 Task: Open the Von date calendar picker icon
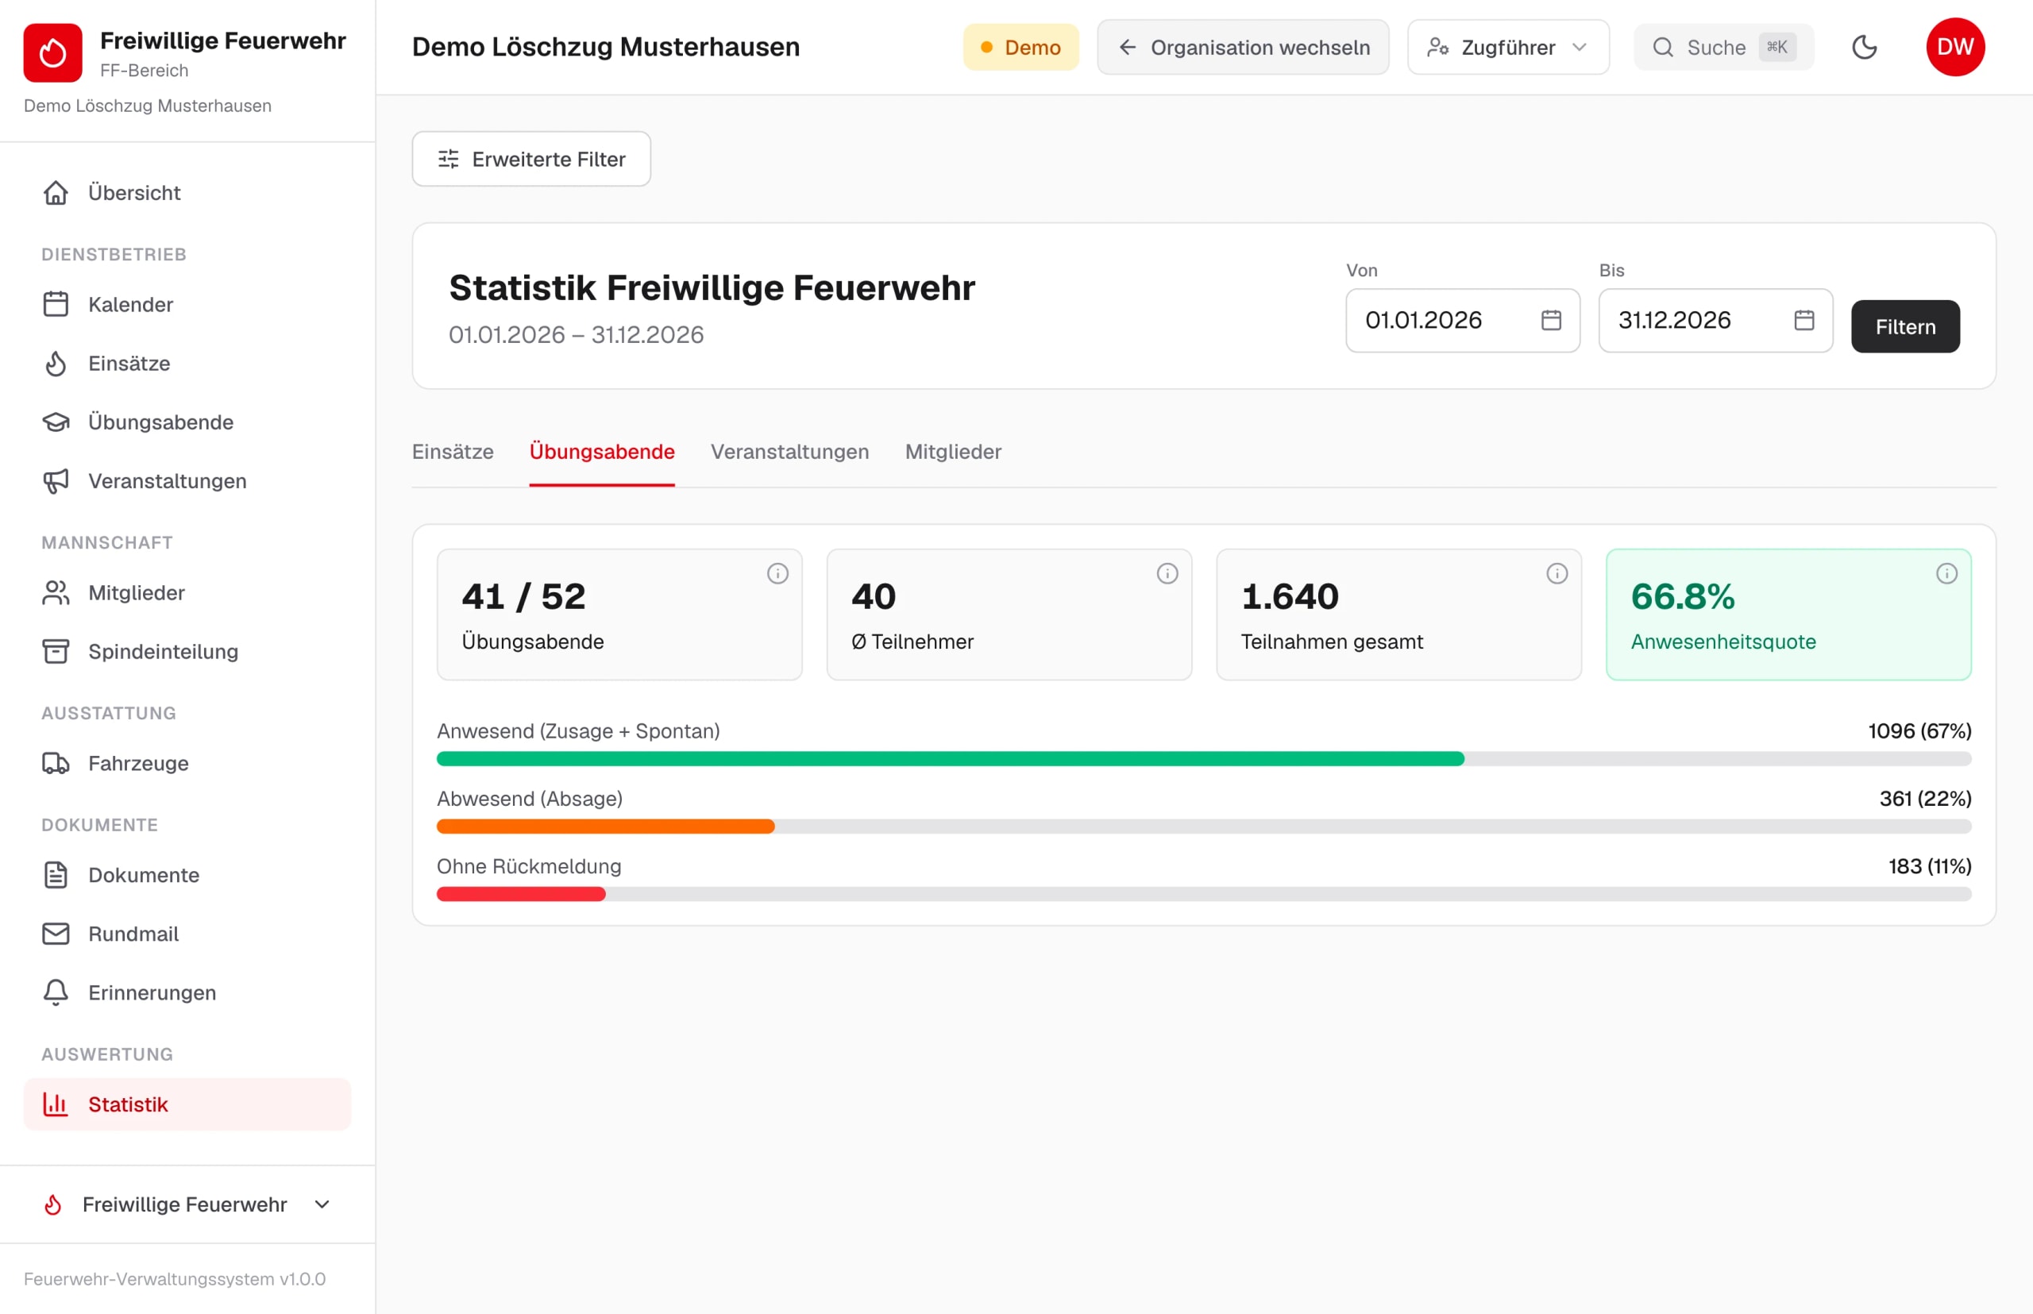[x=1552, y=320]
